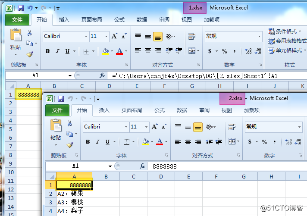Decrease decimal places in 1.xlsx ribbon
This screenshot has width=307, height=216.
pos(258,51)
